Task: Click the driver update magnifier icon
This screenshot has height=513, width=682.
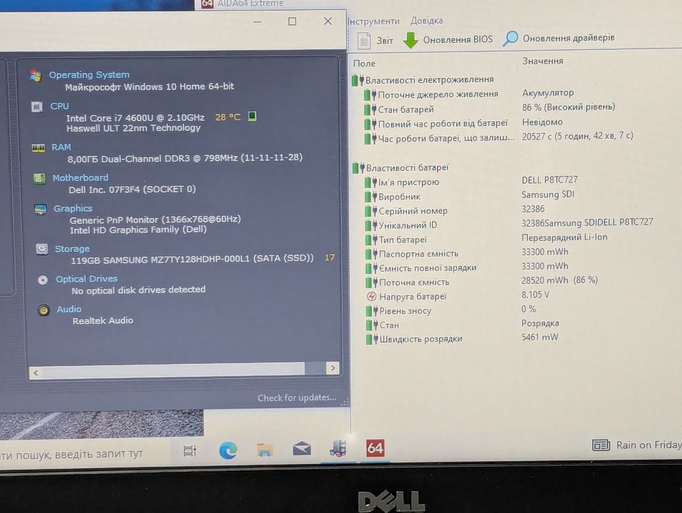Action: click(x=510, y=38)
